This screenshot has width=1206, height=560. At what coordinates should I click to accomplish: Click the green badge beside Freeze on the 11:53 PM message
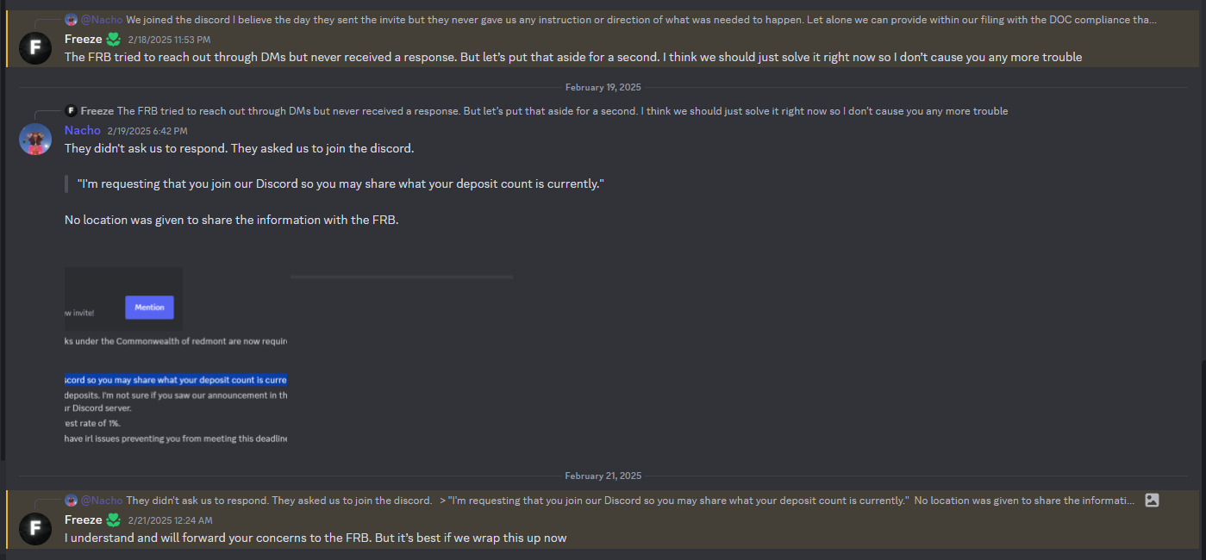coord(114,40)
